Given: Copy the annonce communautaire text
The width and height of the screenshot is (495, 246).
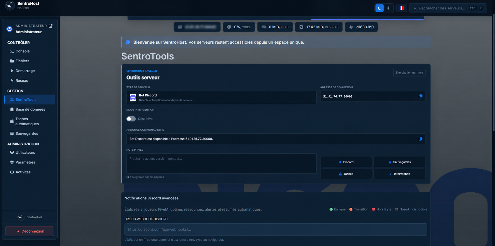Looking at the screenshot, I should pos(420,139).
